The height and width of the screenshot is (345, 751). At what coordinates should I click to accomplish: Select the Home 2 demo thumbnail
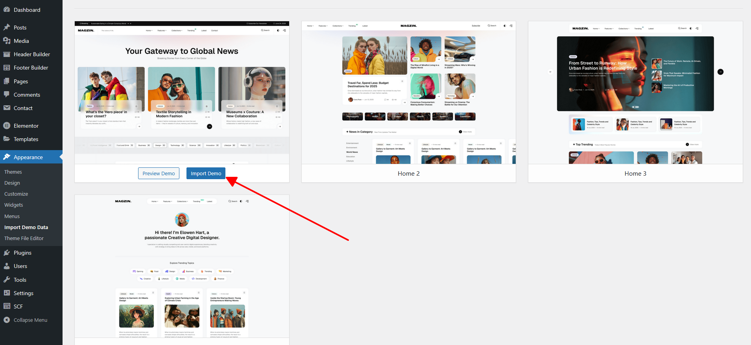tap(408, 93)
